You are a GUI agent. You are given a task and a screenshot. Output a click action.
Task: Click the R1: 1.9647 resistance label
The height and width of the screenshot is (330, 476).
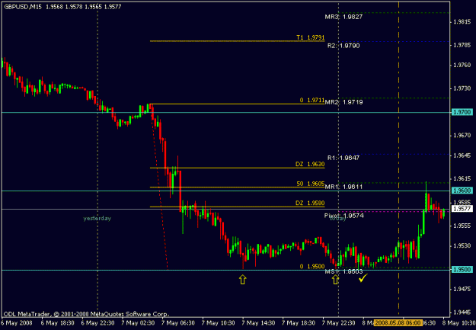click(343, 158)
